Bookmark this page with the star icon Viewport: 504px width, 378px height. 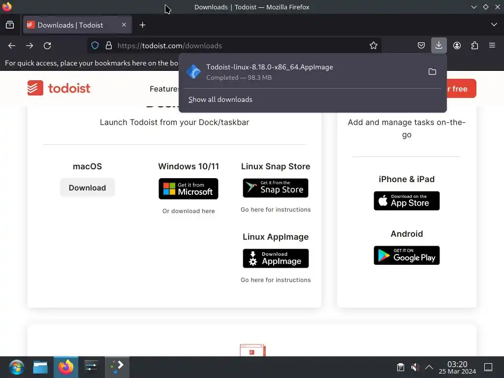pyautogui.click(x=373, y=46)
